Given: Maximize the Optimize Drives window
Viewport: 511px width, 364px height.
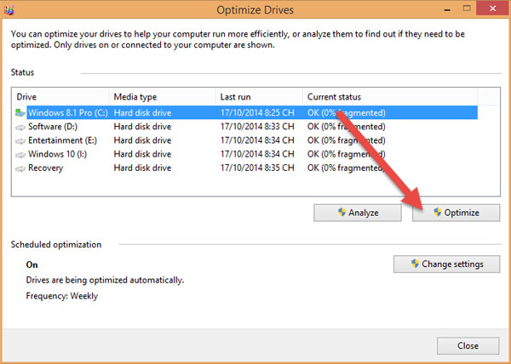Looking at the screenshot, I should pyautogui.click(x=467, y=9).
